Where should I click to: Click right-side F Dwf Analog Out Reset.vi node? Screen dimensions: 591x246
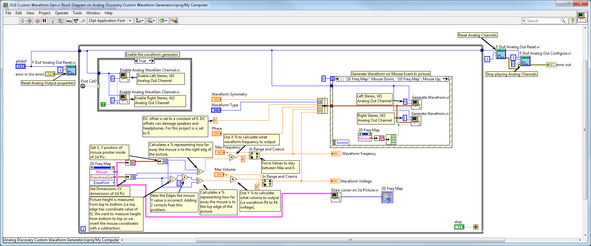coord(501,54)
